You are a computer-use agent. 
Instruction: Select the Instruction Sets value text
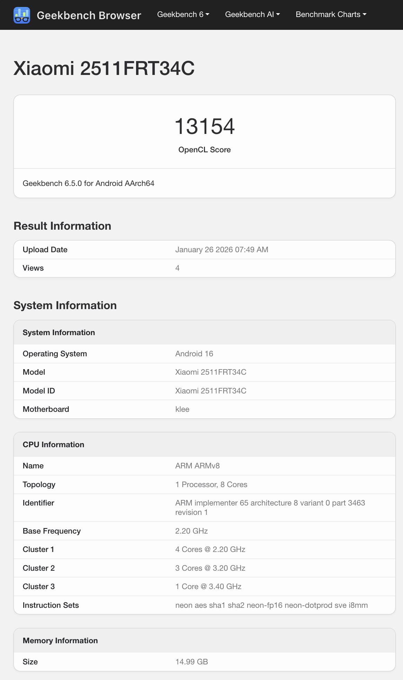pyautogui.click(x=271, y=605)
